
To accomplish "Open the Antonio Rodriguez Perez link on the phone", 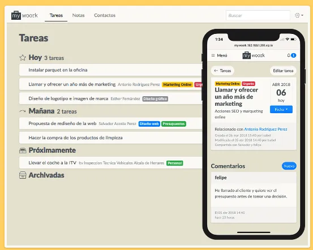I will click(265, 130).
